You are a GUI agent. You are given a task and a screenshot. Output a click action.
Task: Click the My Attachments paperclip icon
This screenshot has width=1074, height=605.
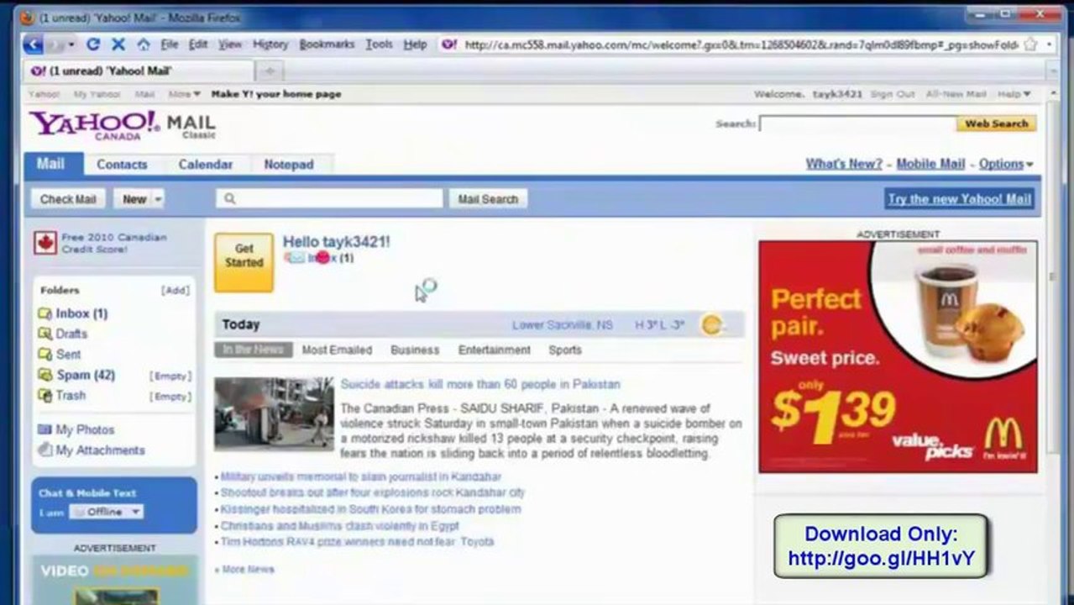[x=45, y=450]
